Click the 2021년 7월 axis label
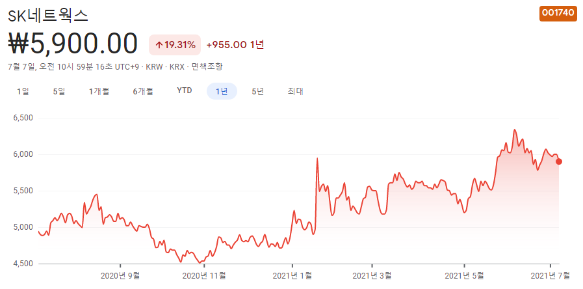The width and height of the screenshot is (583, 289). tap(551, 275)
